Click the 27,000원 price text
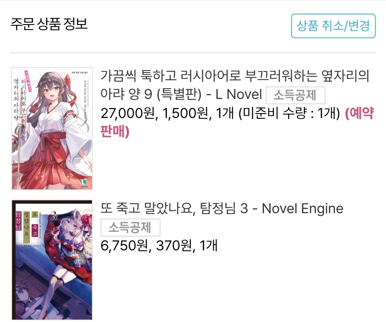 [x=127, y=113]
